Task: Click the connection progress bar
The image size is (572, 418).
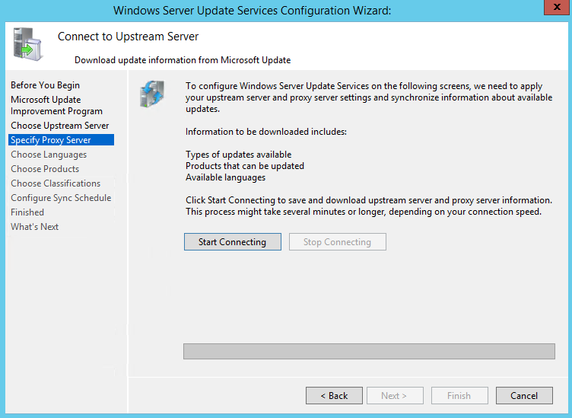Action: click(x=369, y=351)
